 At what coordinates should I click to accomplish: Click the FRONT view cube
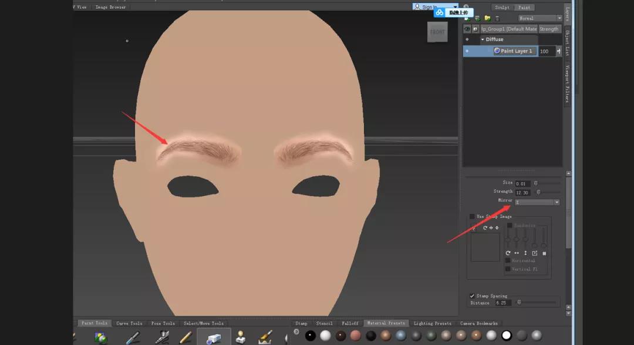coord(437,32)
